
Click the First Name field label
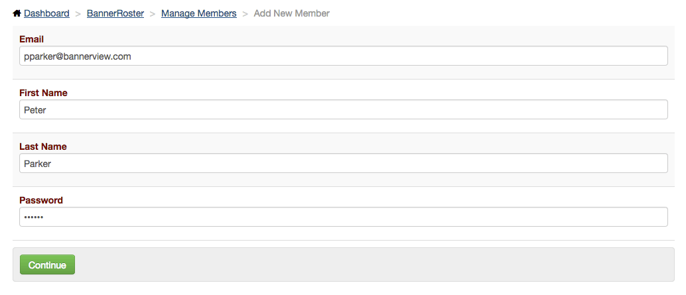point(43,93)
